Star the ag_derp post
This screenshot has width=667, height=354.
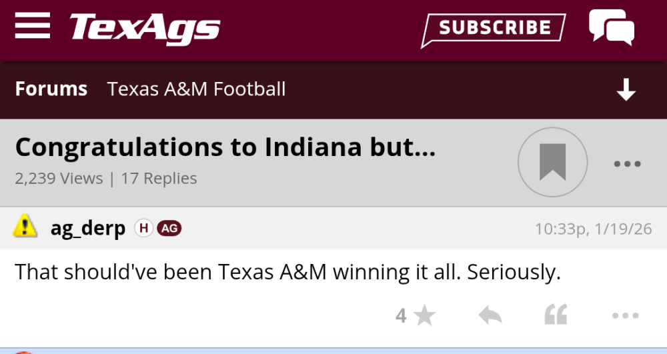pos(424,315)
